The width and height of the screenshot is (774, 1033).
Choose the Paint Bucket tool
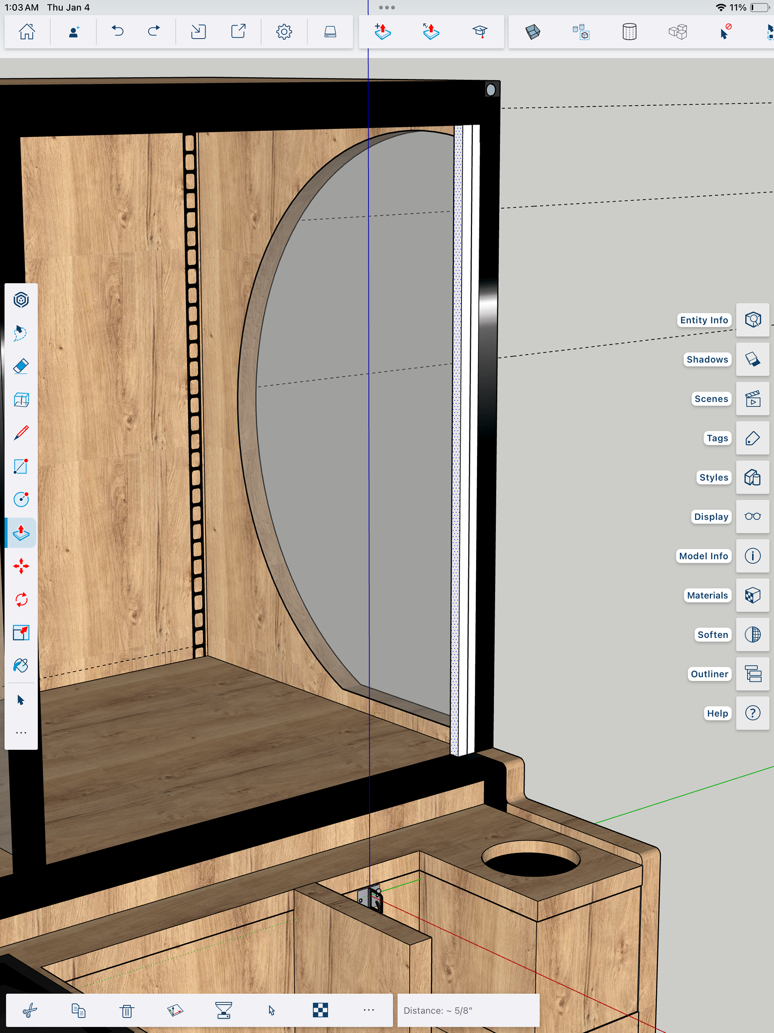pos(21,666)
